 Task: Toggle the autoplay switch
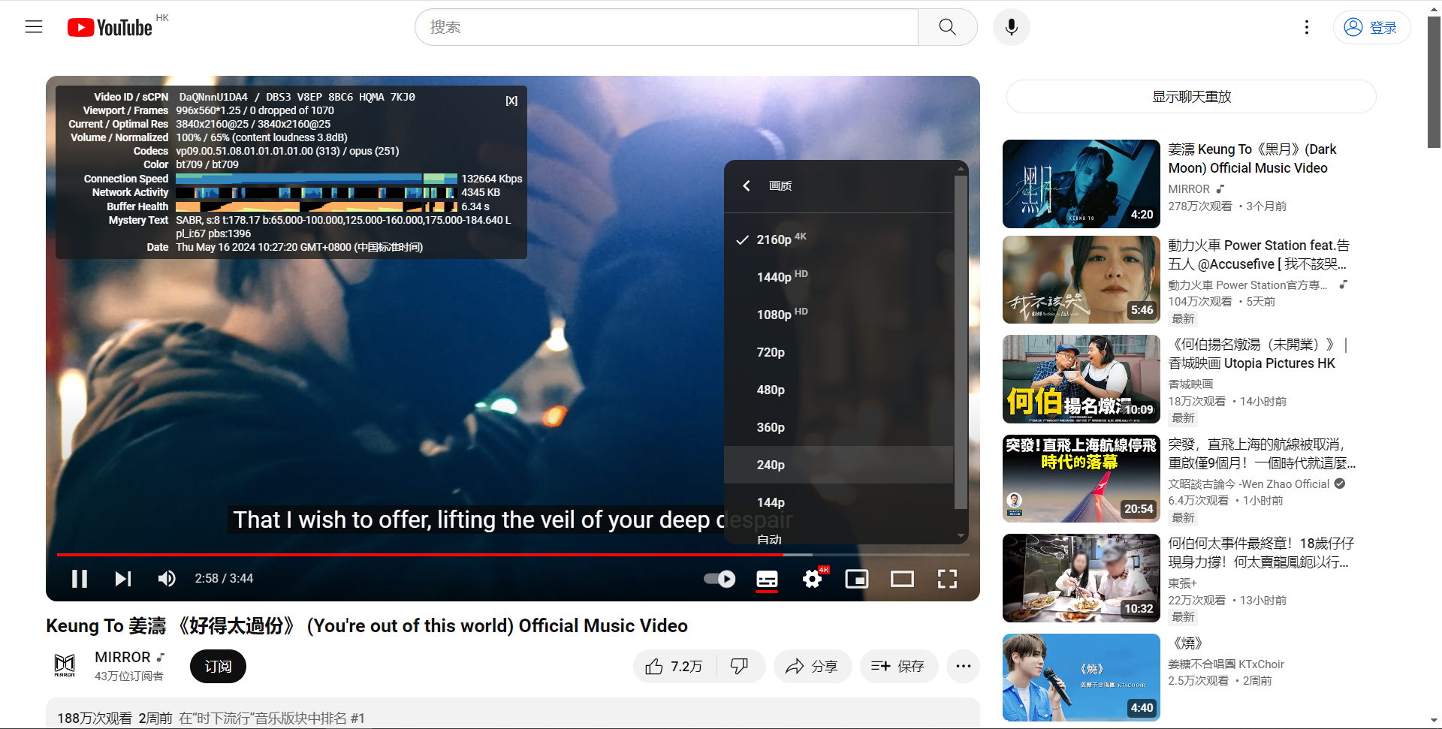(x=719, y=579)
